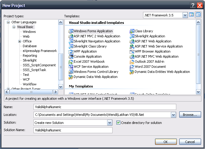This screenshot has width=205, height=149.
Task: Select the Database project type
Action: click(x=30, y=46)
